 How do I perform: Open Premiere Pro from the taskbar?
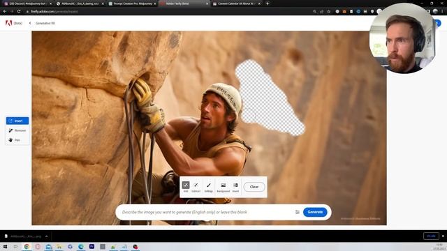pyautogui.click(x=91, y=246)
